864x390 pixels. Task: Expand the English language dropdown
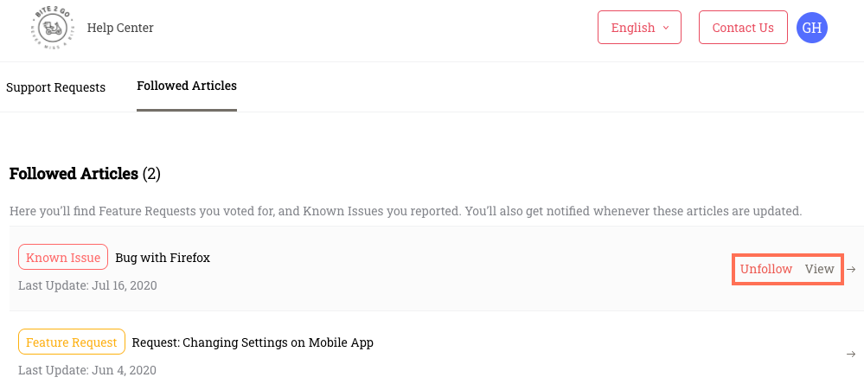[x=639, y=28]
